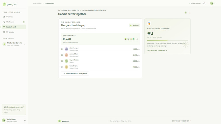Click 'The good is adding up.' heading
The width and height of the screenshot is (221, 124).
(73, 25)
